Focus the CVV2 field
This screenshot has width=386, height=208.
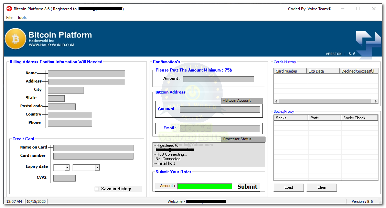pos(64,178)
